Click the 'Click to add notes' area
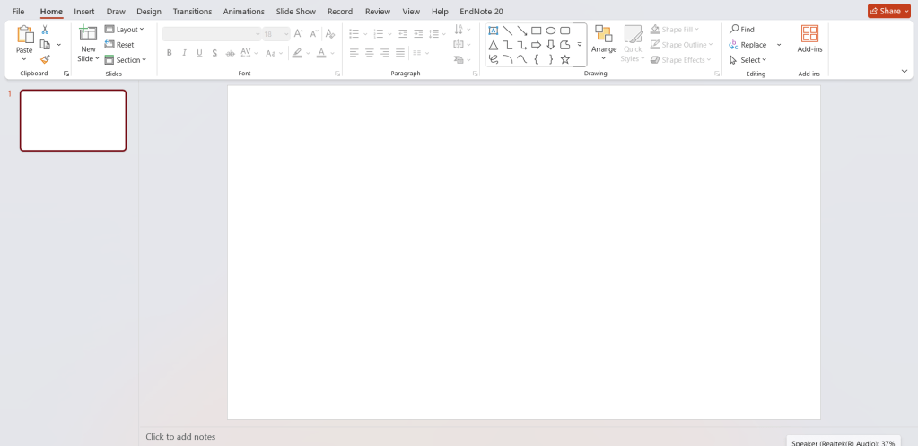The image size is (918, 446). [180, 437]
